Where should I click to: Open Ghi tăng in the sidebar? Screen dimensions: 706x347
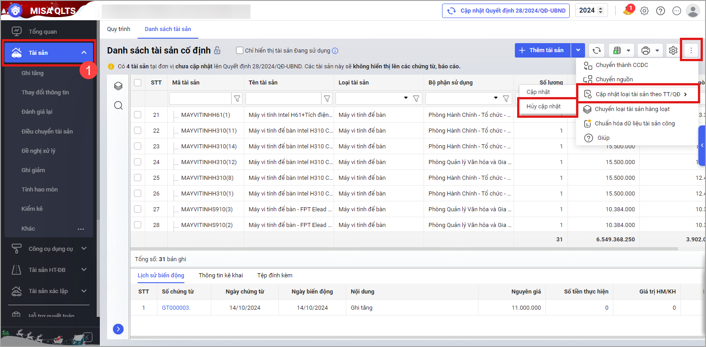[x=32, y=73]
